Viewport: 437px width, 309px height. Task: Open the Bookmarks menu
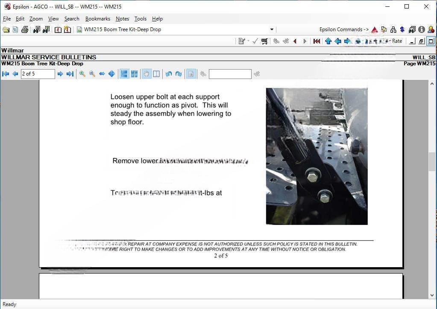click(x=98, y=18)
